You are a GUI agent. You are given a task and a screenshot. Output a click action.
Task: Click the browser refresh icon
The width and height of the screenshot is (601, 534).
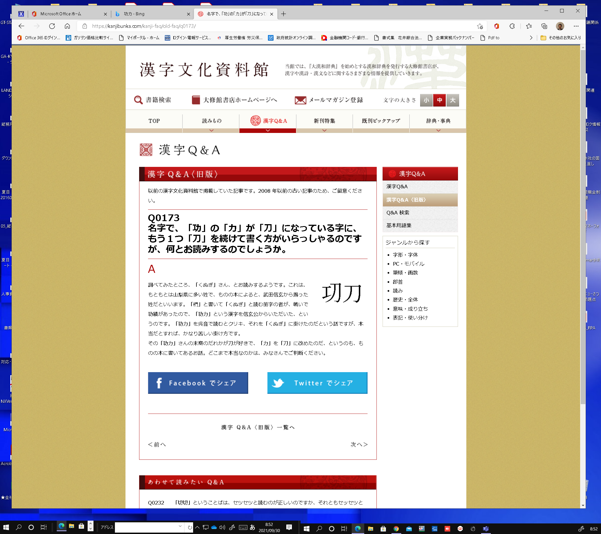(52, 26)
